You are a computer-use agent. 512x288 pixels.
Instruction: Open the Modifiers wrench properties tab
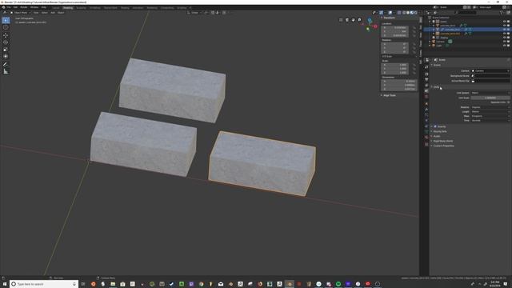pyautogui.click(x=426, y=110)
